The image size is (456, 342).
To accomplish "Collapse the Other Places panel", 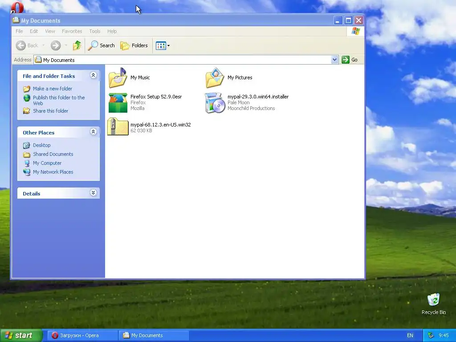I will 94,132.
